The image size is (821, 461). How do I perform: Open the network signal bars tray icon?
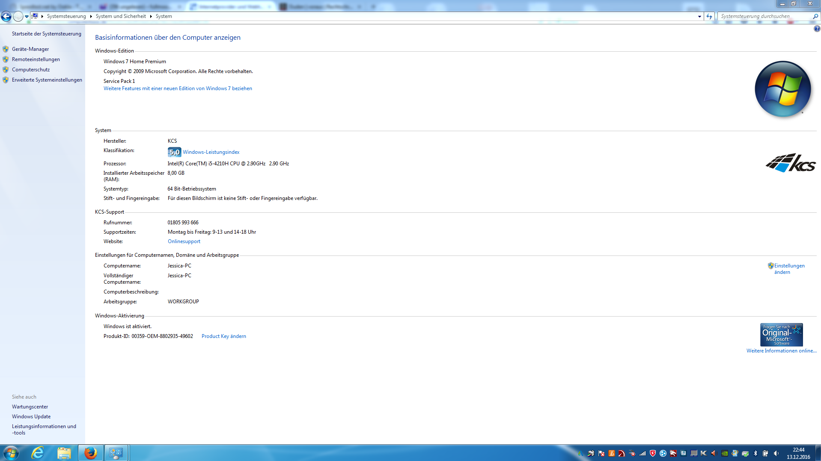pos(643,453)
